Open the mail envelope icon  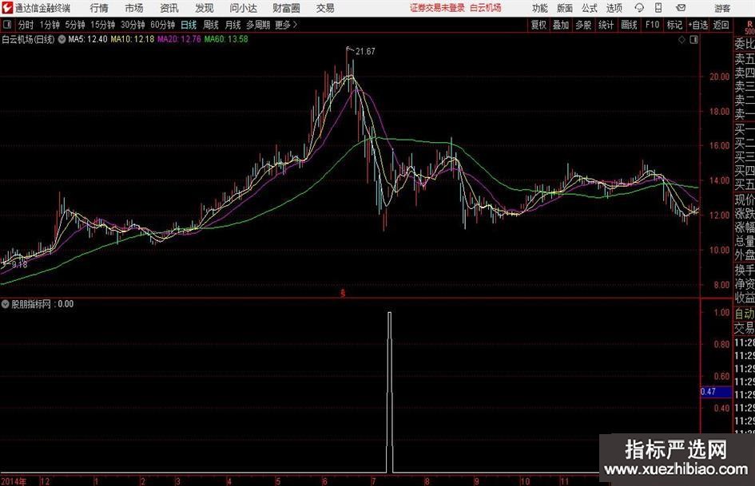tap(681, 8)
